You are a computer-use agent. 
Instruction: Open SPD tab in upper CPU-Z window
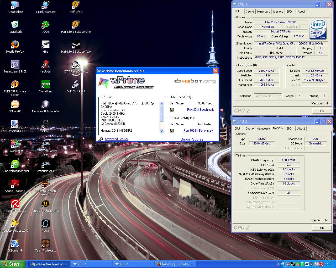[x=289, y=12]
